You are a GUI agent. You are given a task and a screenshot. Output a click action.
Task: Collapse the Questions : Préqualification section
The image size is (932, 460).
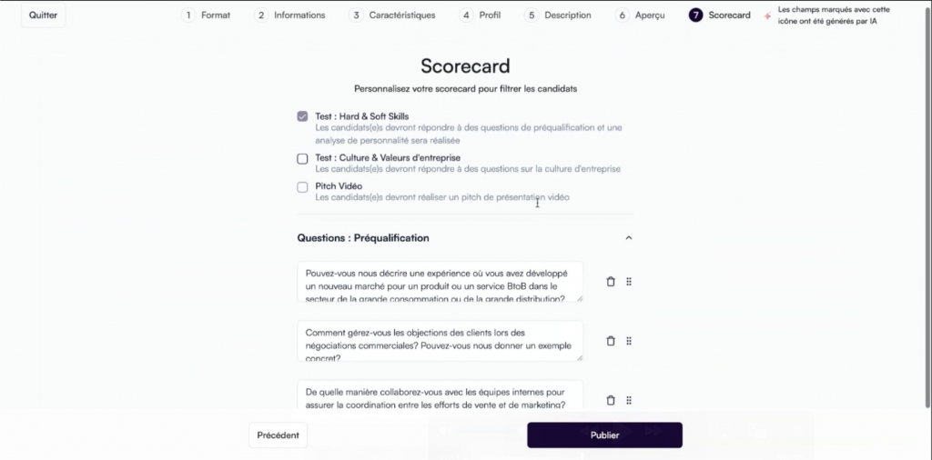tap(628, 238)
